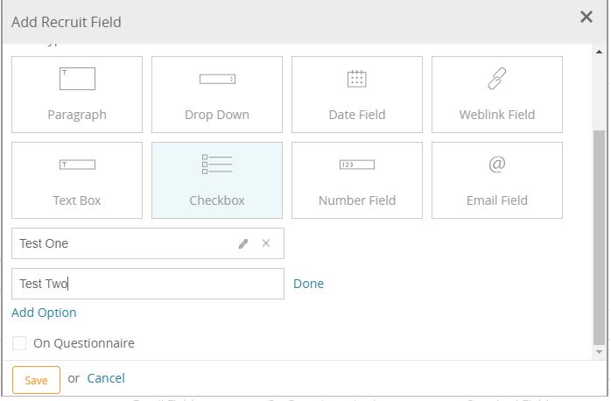The height and width of the screenshot is (401, 611).
Task: Cancel adding the recruit field
Action: pyautogui.click(x=106, y=378)
